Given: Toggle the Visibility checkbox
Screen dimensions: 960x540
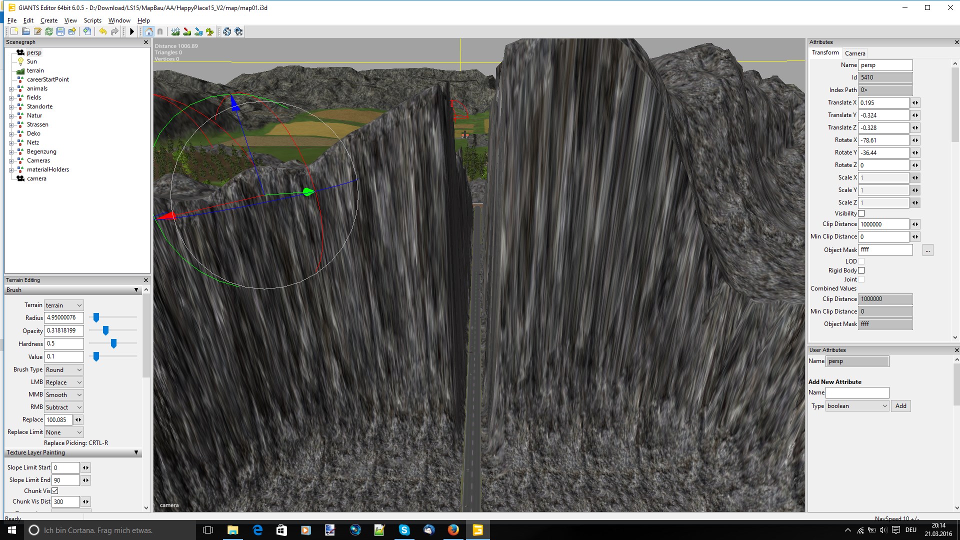Looking at the screenshot, I should 861,213.
